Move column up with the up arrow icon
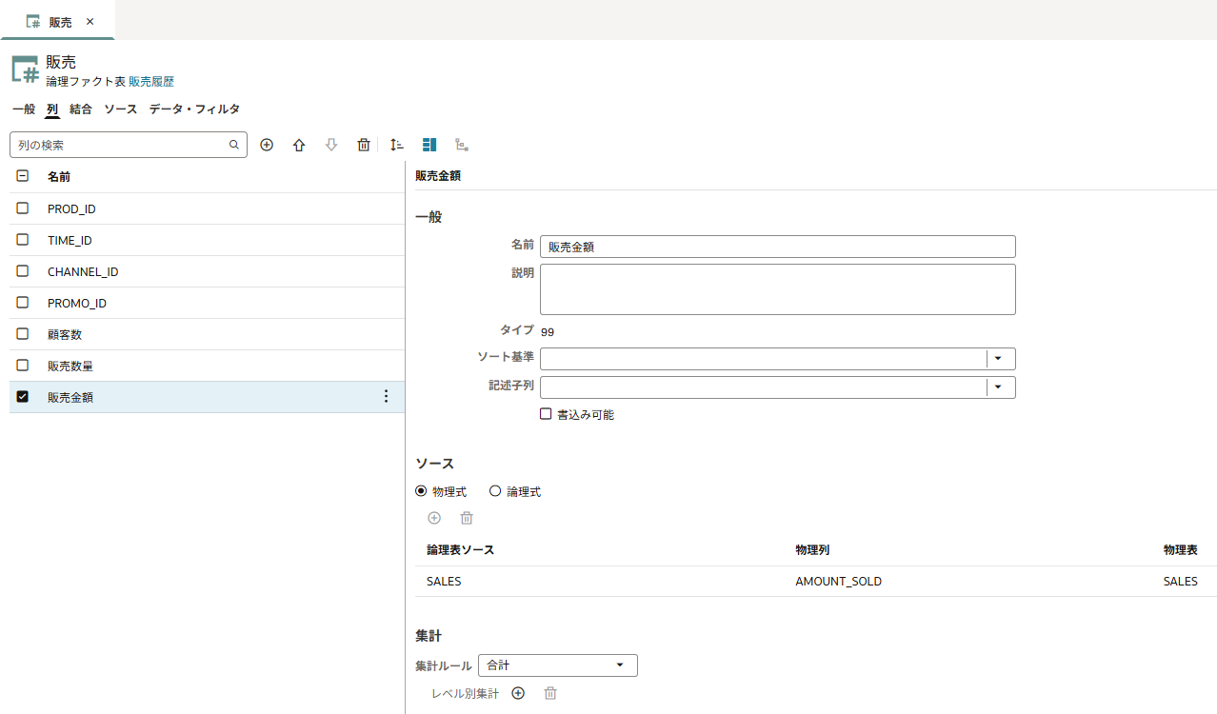1217x714 pixels. [299, 145]
